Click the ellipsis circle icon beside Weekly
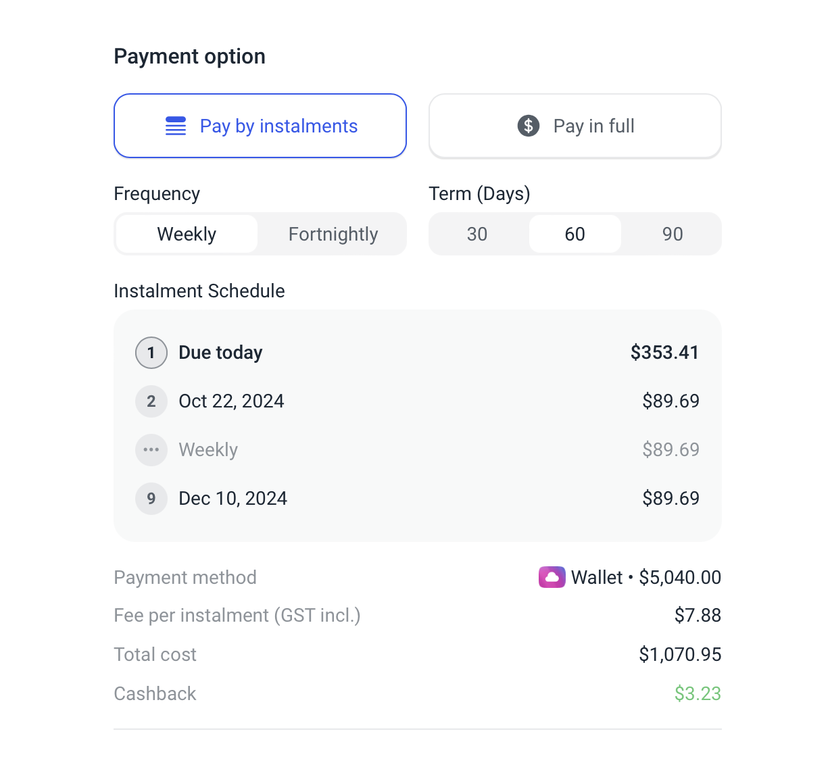This screenshot has height=769, width=830. 151,450
